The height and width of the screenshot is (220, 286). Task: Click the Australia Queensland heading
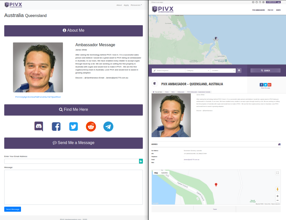25,15
